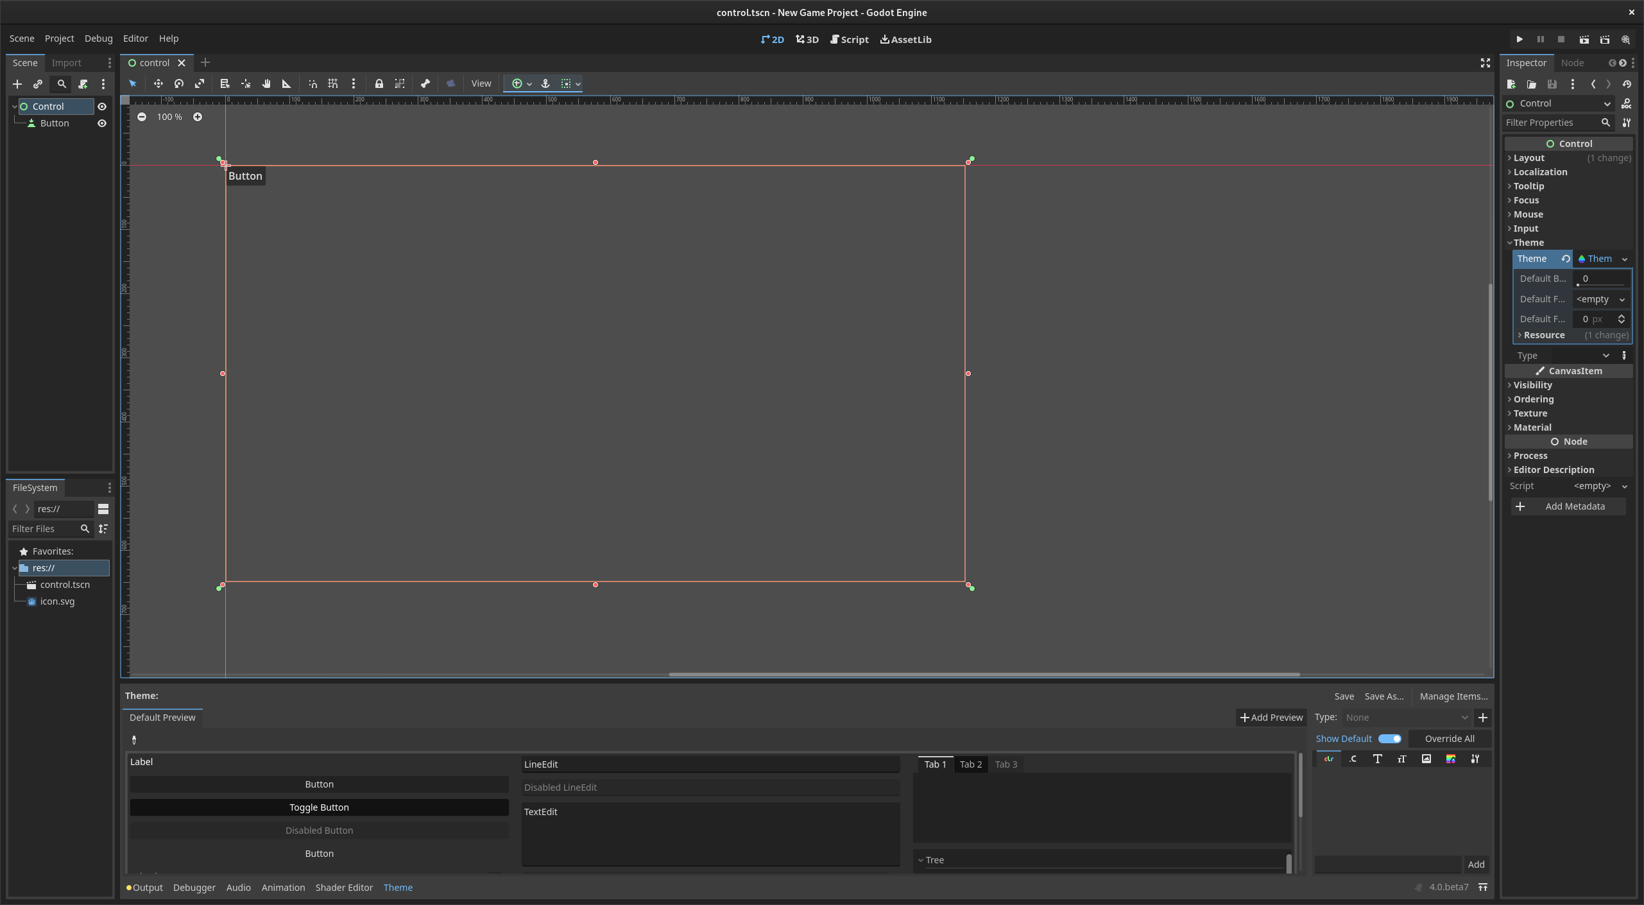Open the Debug menu
Image resolution: width=1644 pixels, height=905 pixels.
click(x=98, y=39)
